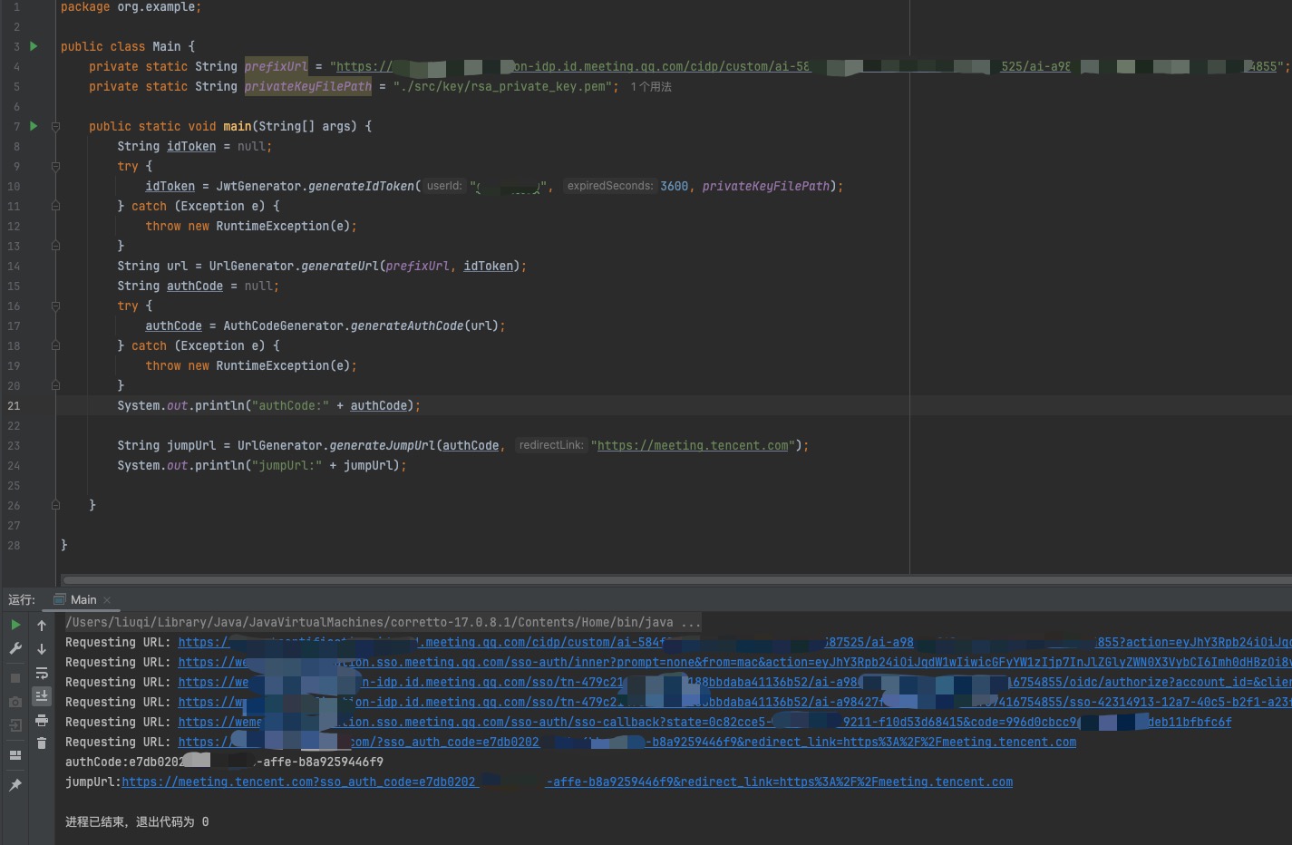The height and width of the screenshot is (845, 1292).
Task: Click the '运行:' Run panel label
Action: tap(22, 599)
